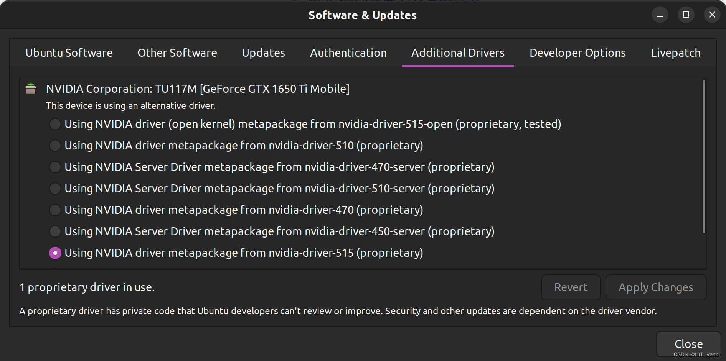Maximize the Software & Updates window
The width and height of the screenshot is (726, 361).
tap(686, 15)
